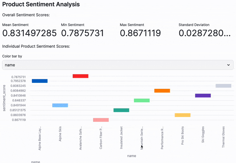Viewport: 236px width, 163px height.
Task: Click the light green Mountain Series bar
Action: 142,100
